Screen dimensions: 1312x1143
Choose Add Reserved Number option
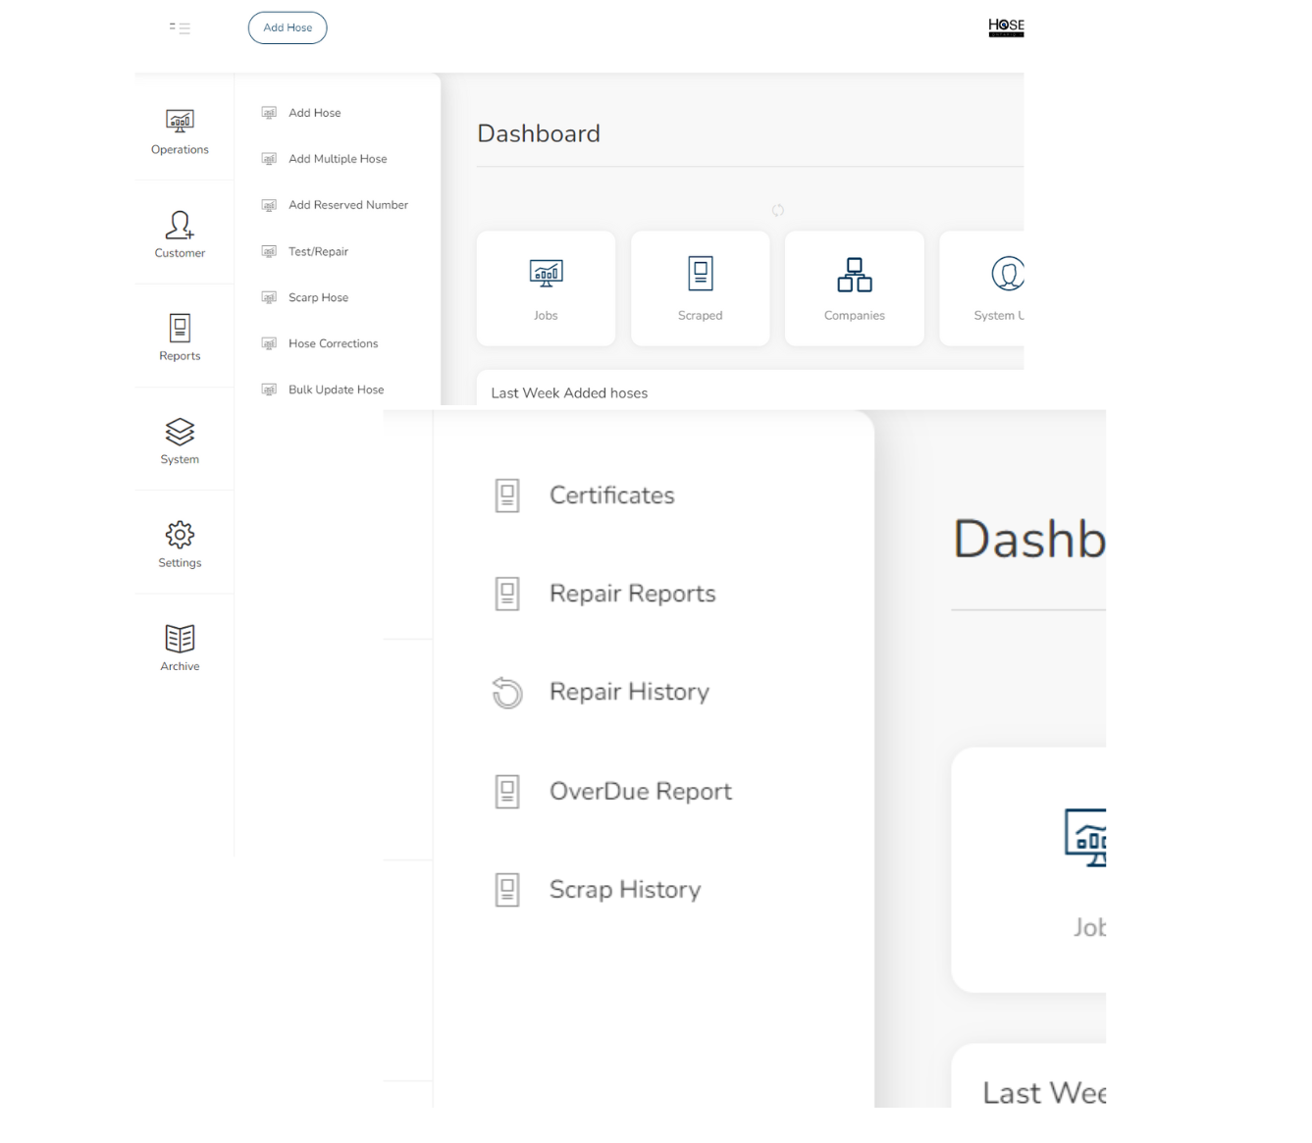(347, 205)
